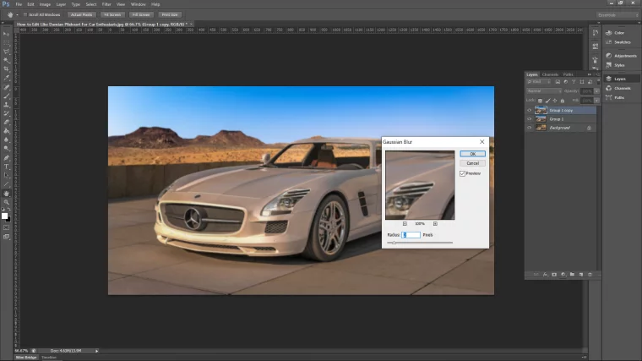
Task: Zoom out the Gaussian Blur preview
Action: 405,224
